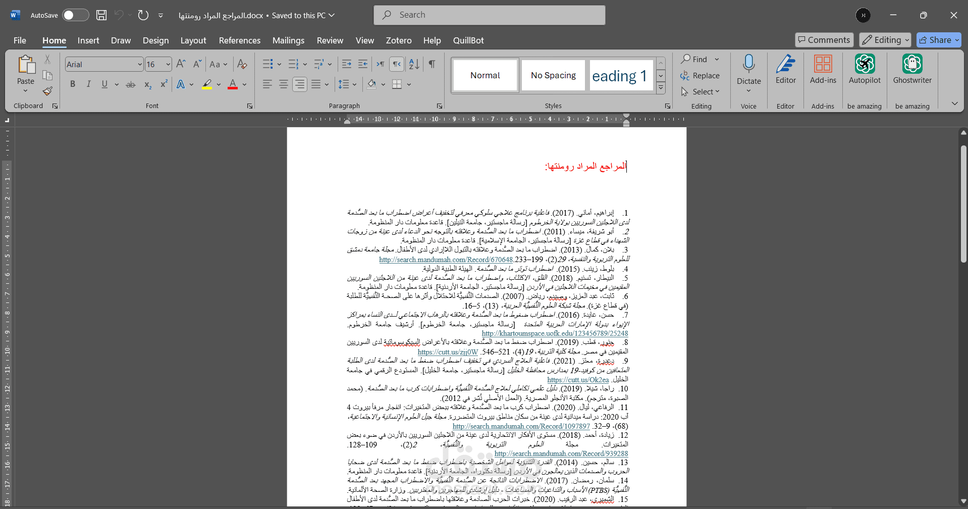
Task: Open the https://cutt.us/Ok2ea link
Action: [578, 380]
